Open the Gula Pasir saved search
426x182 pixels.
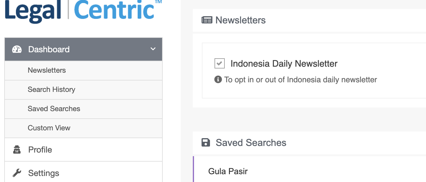click(x=228, y=171)
